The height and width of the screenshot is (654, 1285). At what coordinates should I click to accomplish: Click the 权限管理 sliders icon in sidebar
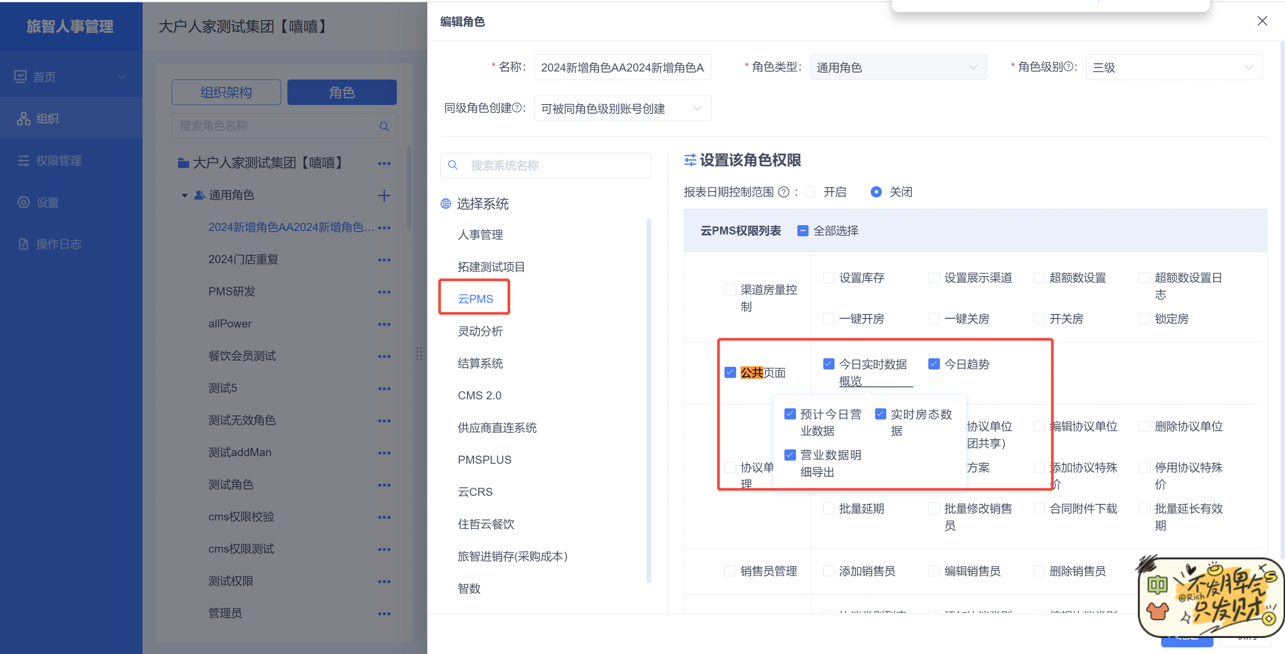(x=23, y=160)
